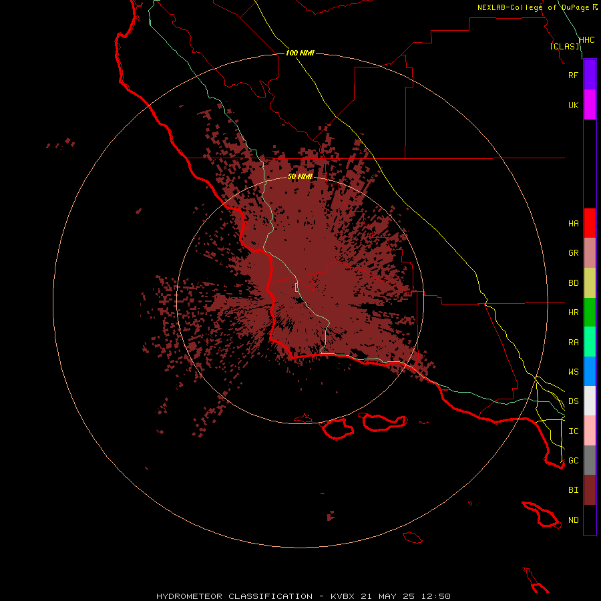Screen dimensions: 601x601
Task: Click the DS white legend swatch
Action: (590, 401)
